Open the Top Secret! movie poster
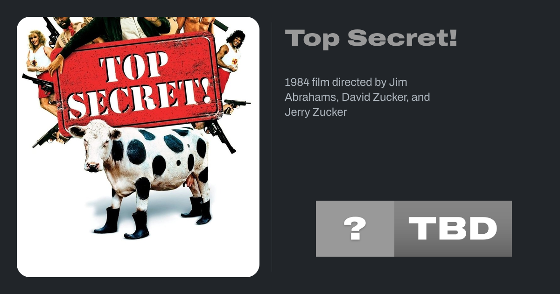The width and height of the screenshot is (560, 294). (x=138, y=147)
